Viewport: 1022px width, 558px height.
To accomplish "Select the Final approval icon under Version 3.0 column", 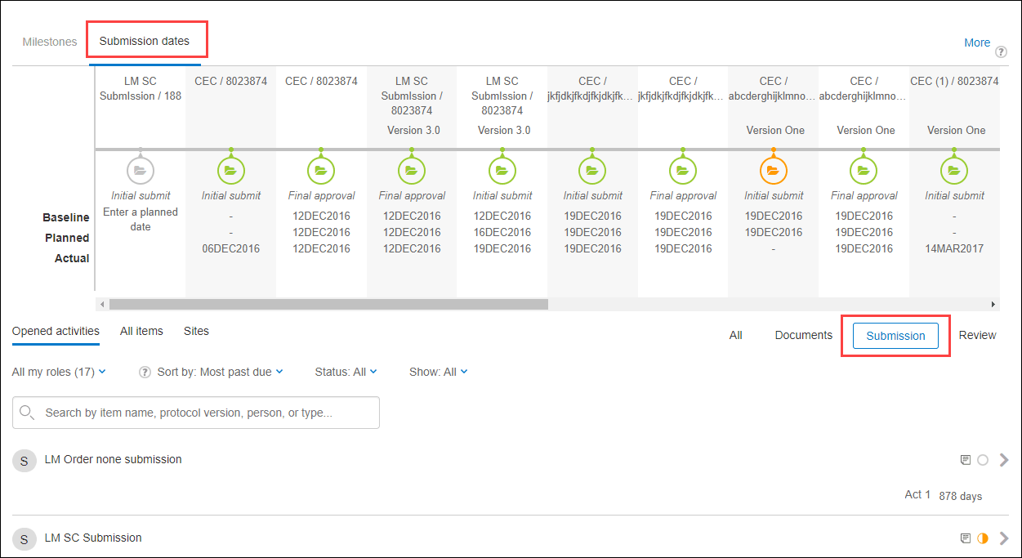I will (x=411, y=170).
